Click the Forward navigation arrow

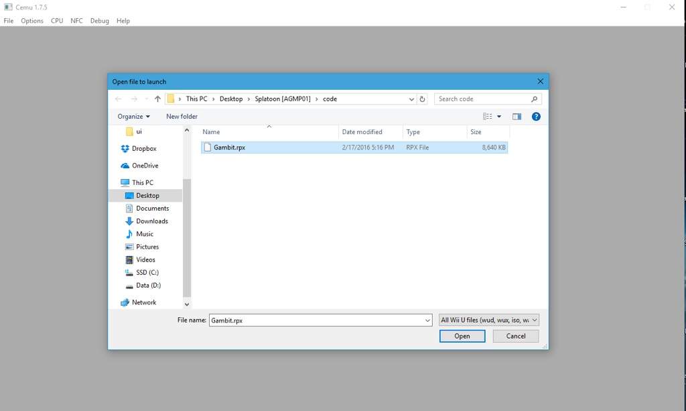click(x=134, y=99)
